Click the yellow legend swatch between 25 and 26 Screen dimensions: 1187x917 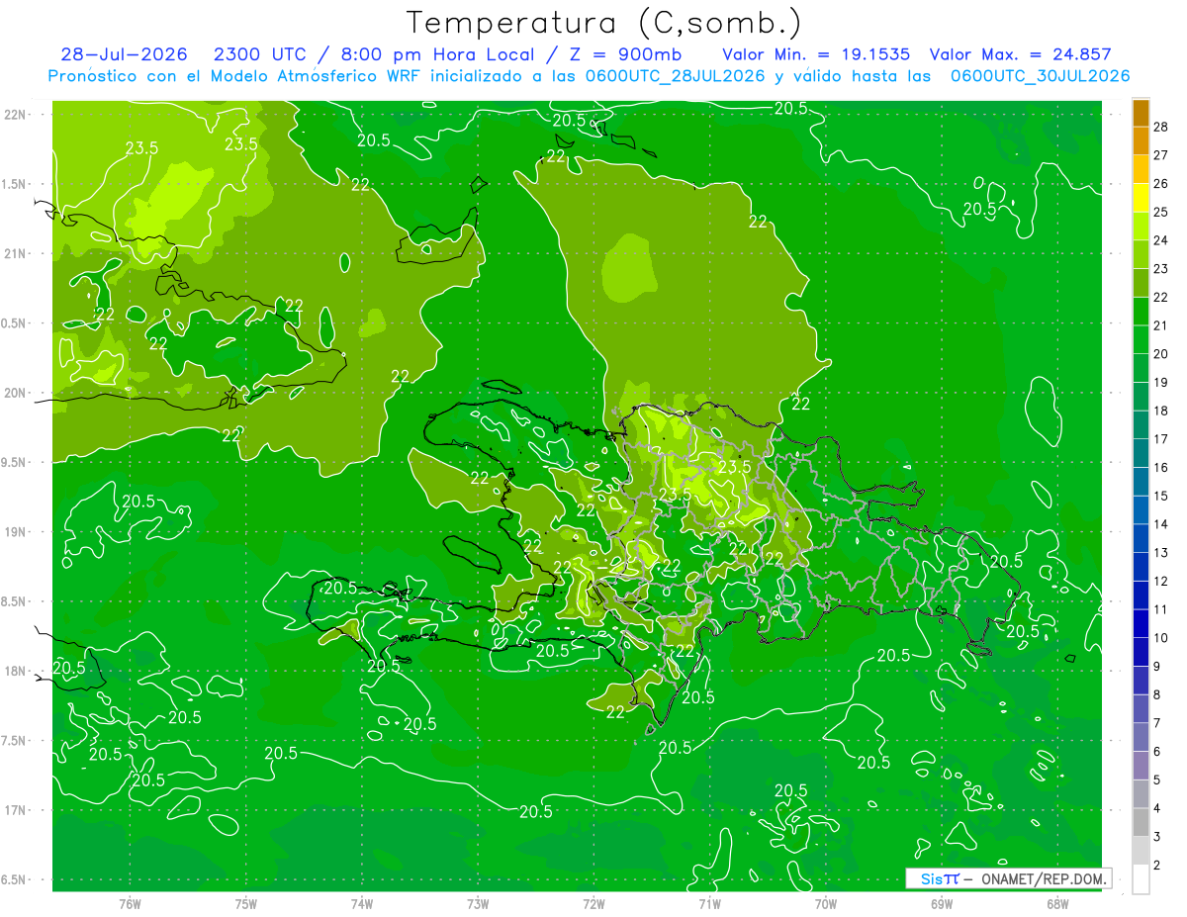pos(1141,198)
